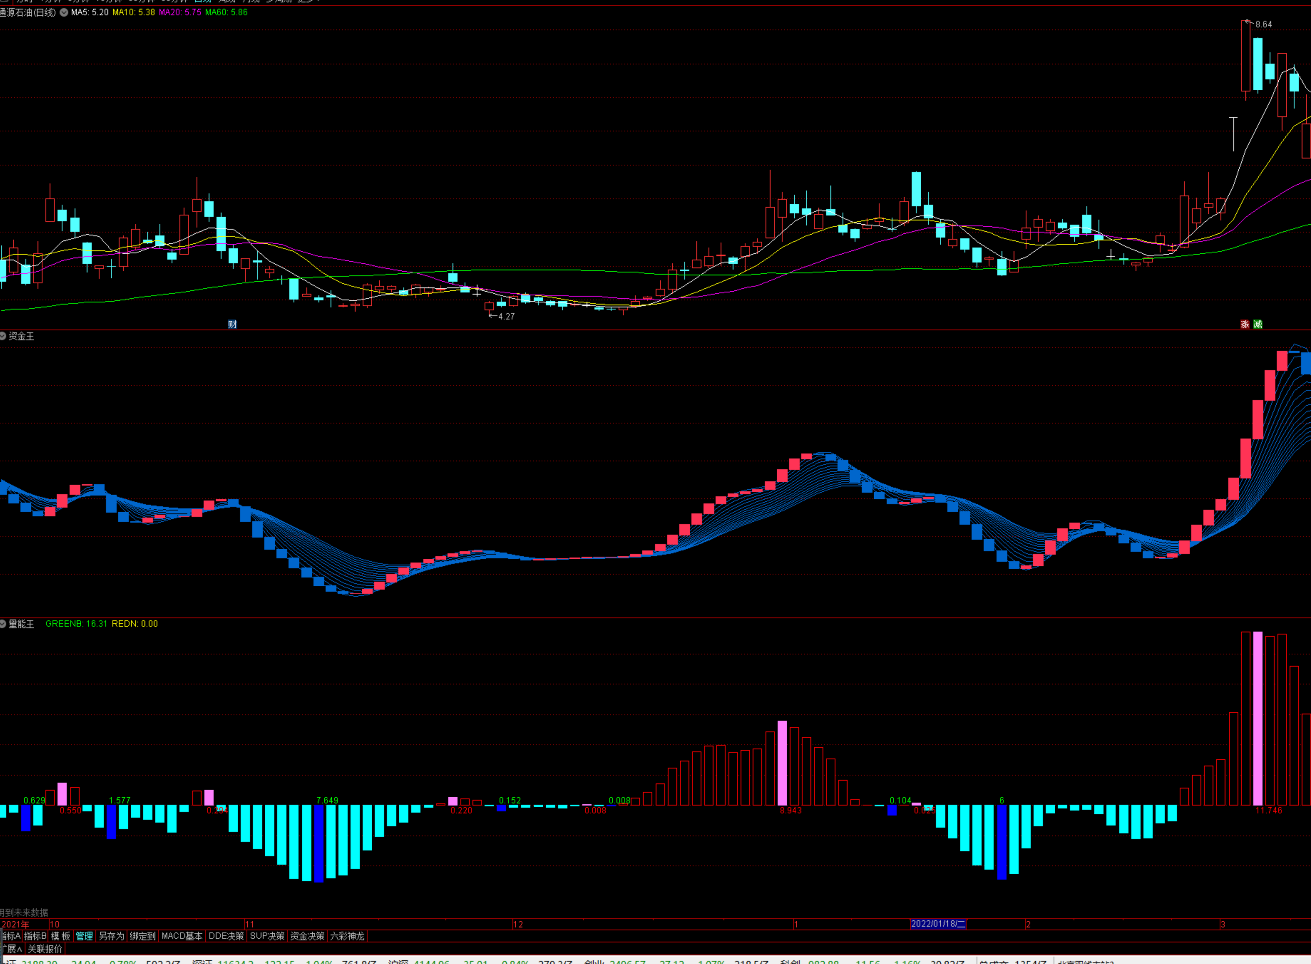Viewport: 1311px width, 964px height.
Task: Open the 模板 tab
Action: coord(61,936)
